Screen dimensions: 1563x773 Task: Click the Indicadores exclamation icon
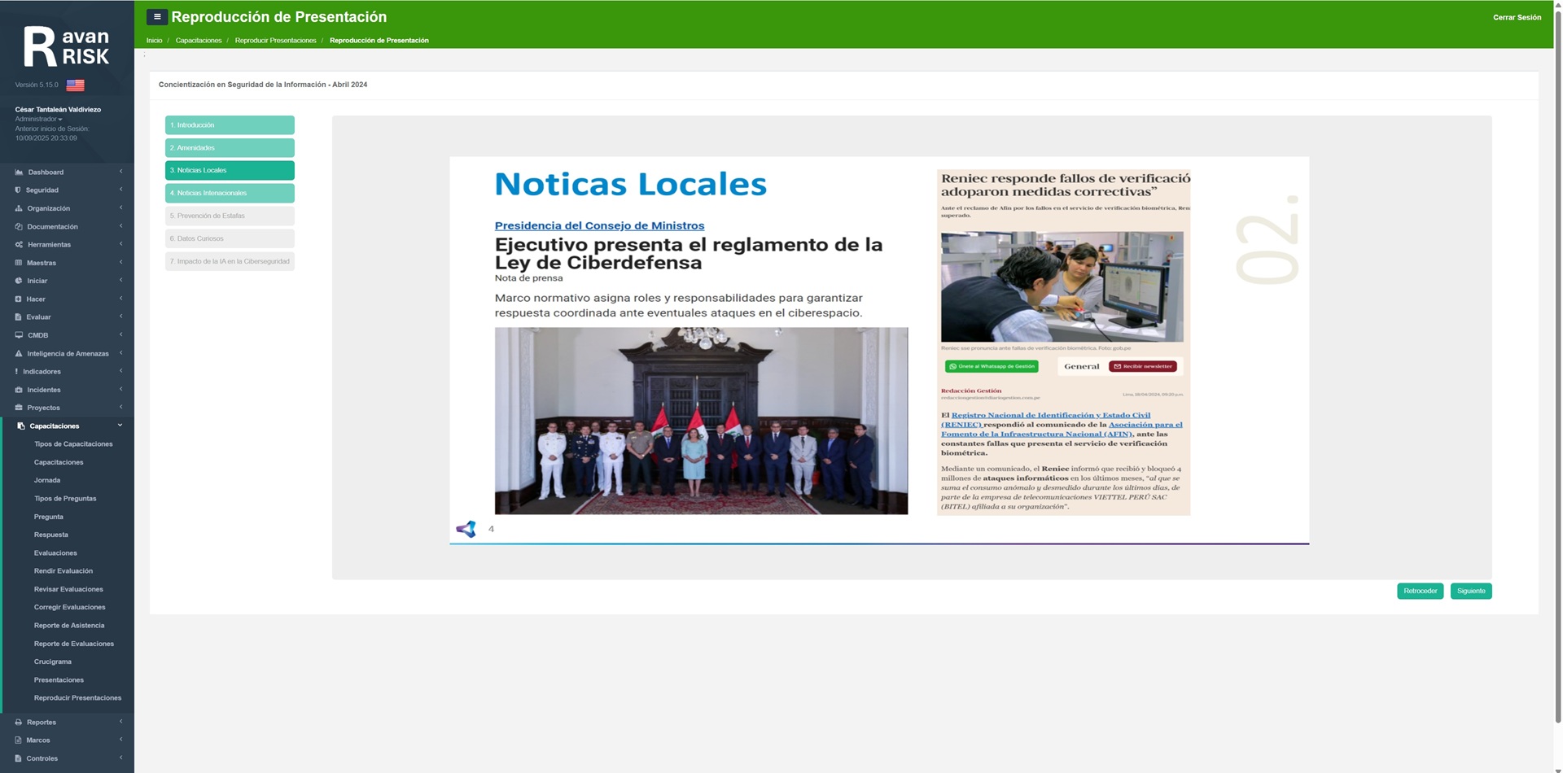[x=16, y=372]
